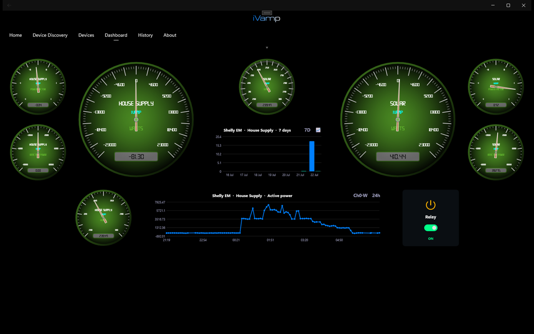Select the Solar power factor gauge

[x=496, y=86]
